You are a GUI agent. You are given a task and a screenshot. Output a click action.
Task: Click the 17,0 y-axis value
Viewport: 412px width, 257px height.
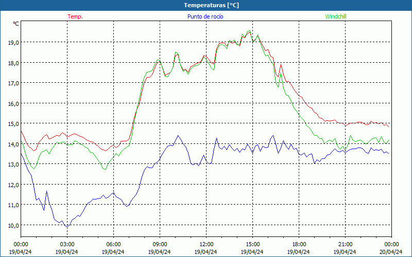tap(13, 83)
